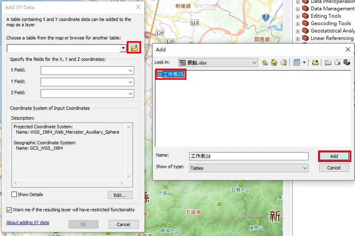Click description box scroll right arrow

tap(122, 183)
